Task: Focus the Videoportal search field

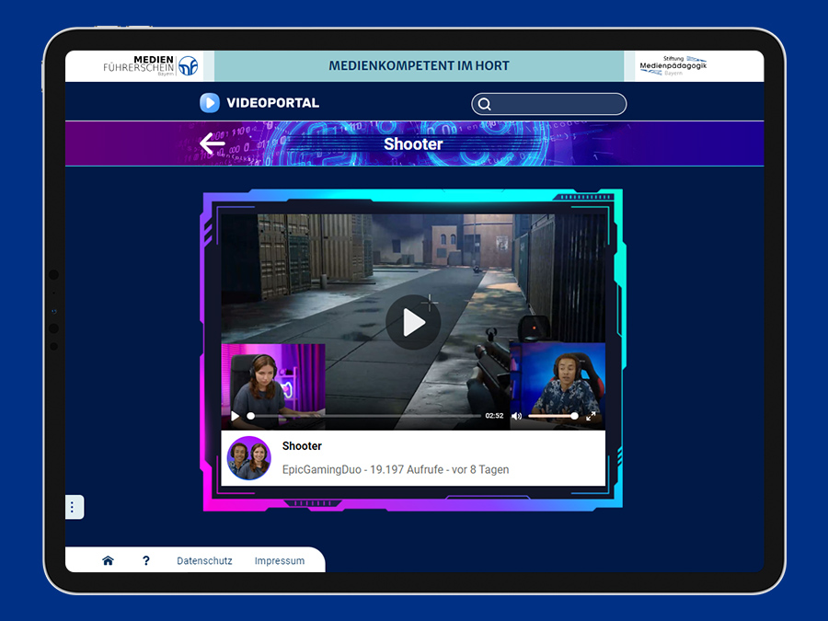Action: pos(548,104)
